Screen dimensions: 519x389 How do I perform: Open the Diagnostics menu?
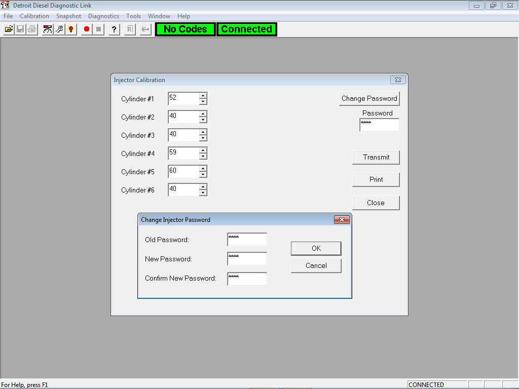pyautogui.click(x=103, y=16)
